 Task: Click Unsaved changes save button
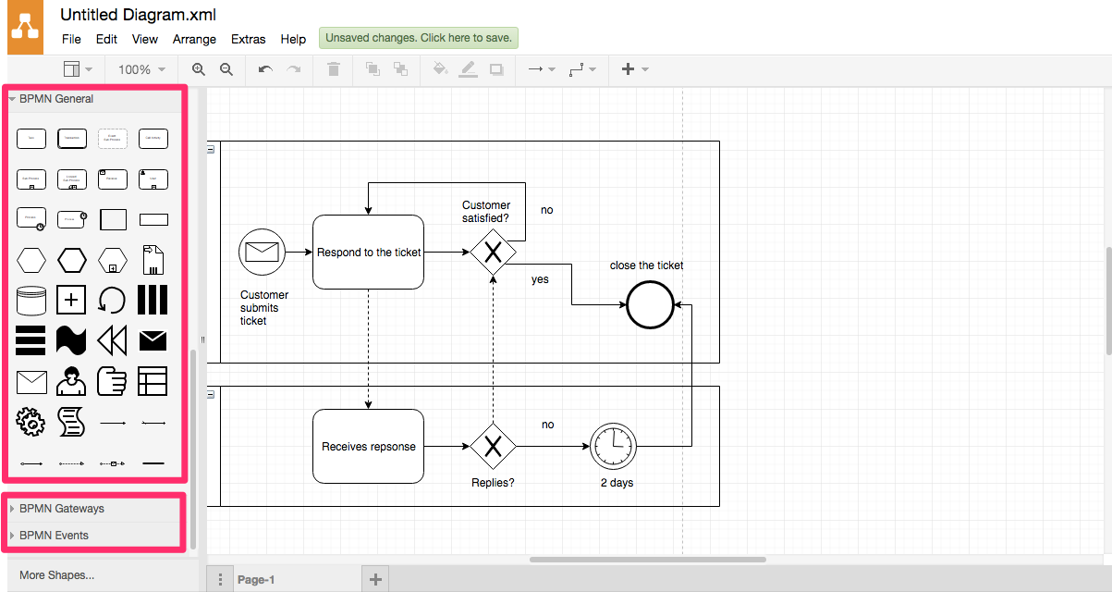[419, 38]
